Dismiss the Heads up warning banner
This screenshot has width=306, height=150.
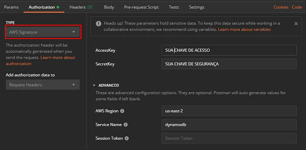click(296, 24)
